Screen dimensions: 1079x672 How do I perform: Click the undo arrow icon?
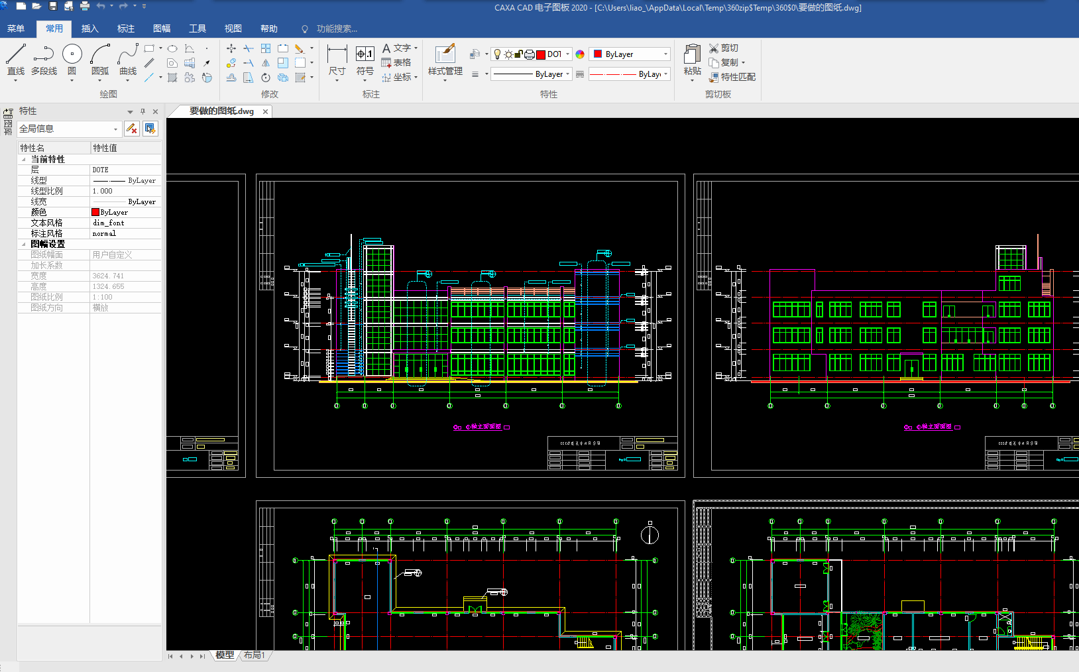pyautogui.click(x=101, y=6)
